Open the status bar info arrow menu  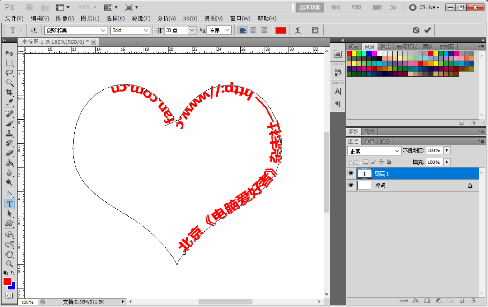pyautogui.click(x=122, y=302)
